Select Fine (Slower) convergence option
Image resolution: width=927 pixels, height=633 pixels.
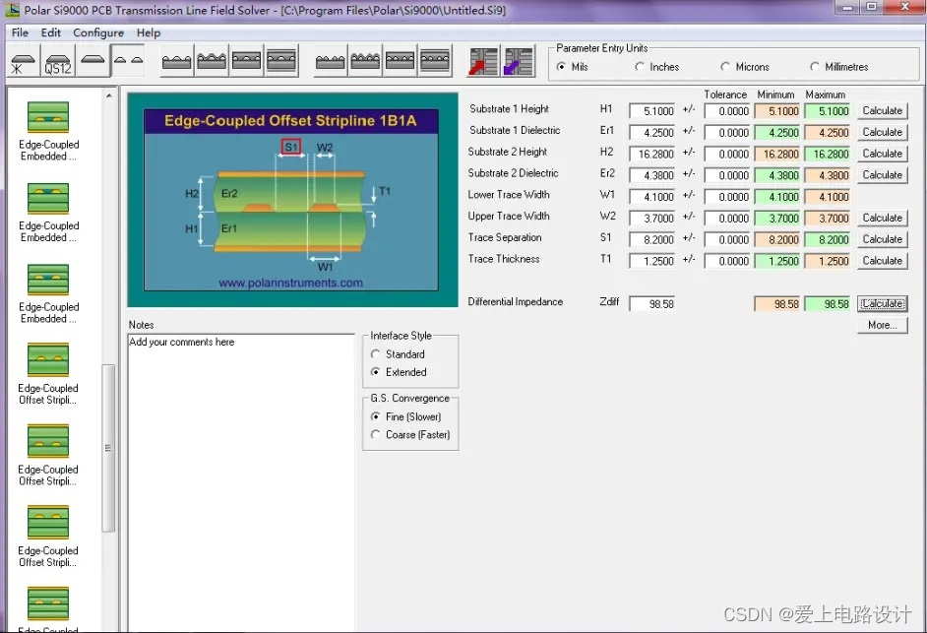[375, 416]
